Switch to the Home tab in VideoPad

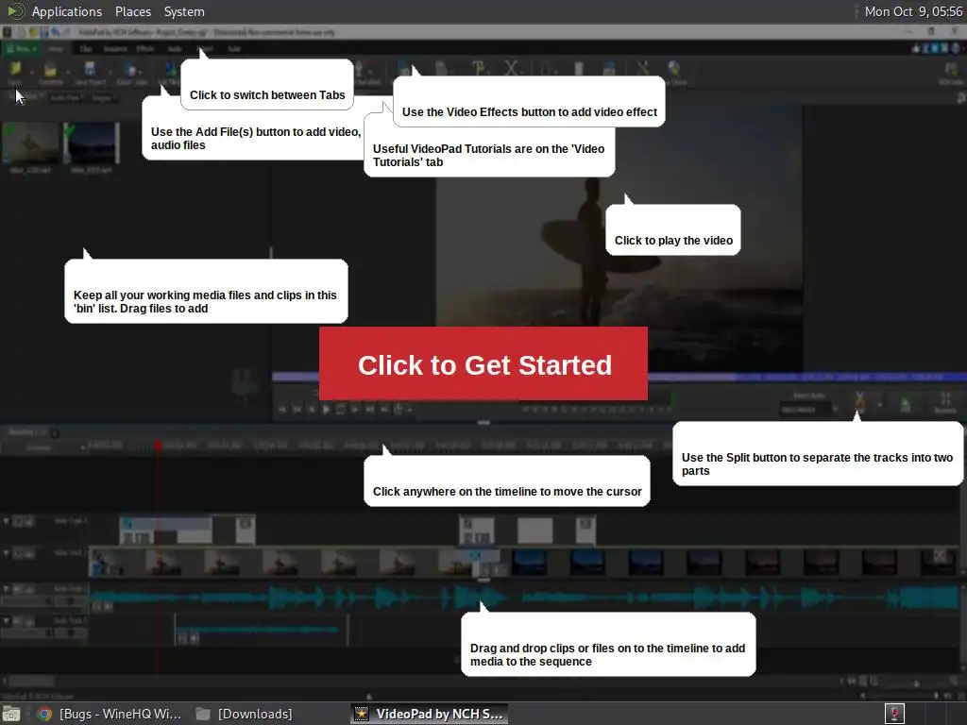pos(56,49)
